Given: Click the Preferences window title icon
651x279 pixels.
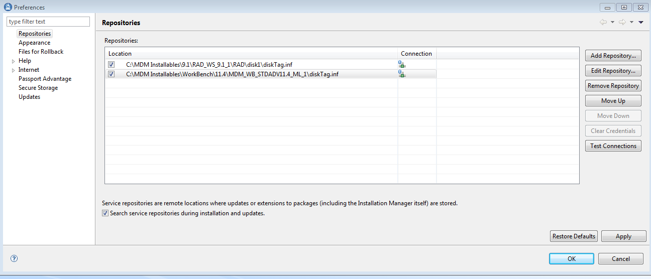Looking at the screenshot, I should point(8,7).
